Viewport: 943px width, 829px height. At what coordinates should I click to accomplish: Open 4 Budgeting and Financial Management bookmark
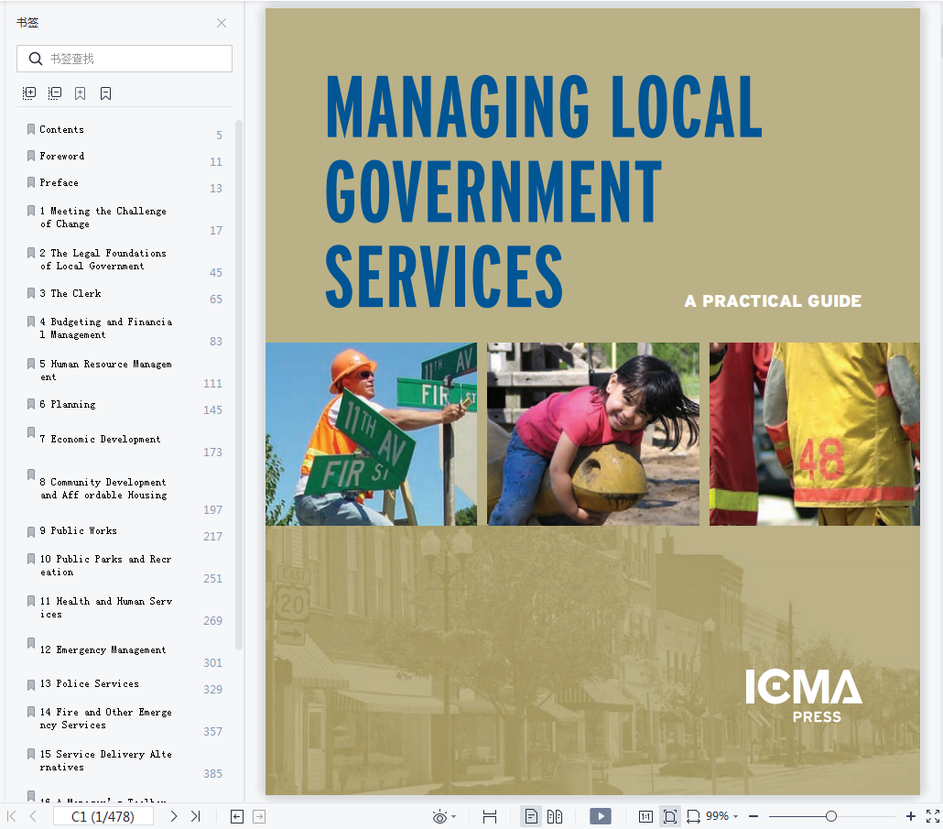106,328
